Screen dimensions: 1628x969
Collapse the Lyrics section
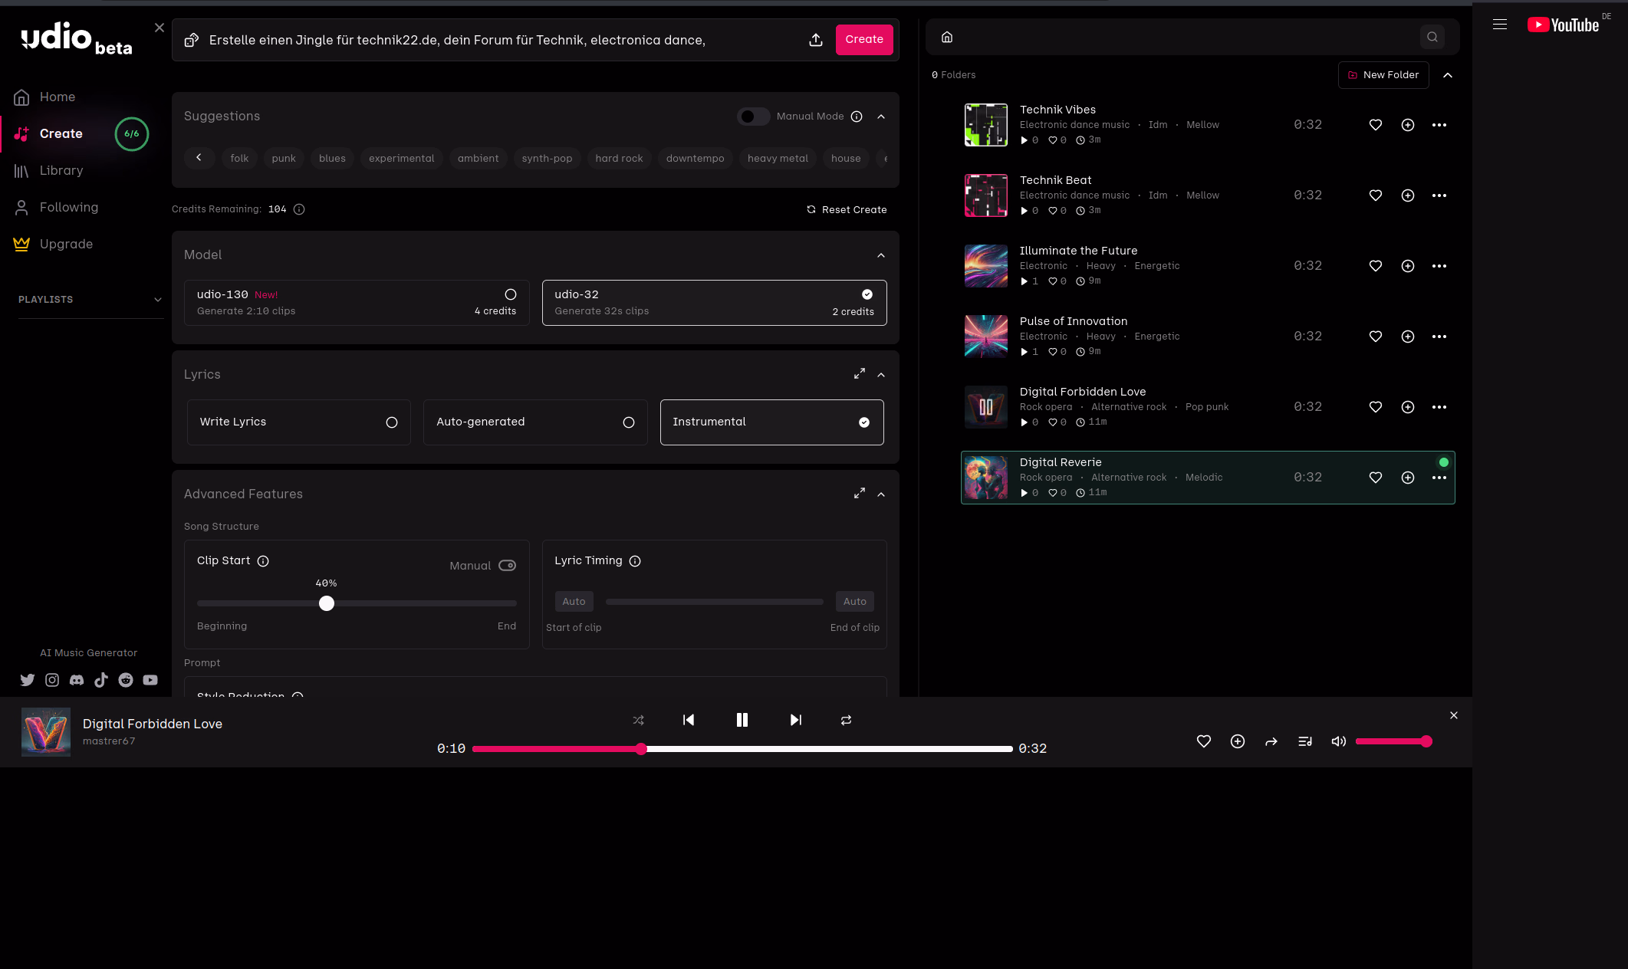pyautogui.click(x=881, y=375)
